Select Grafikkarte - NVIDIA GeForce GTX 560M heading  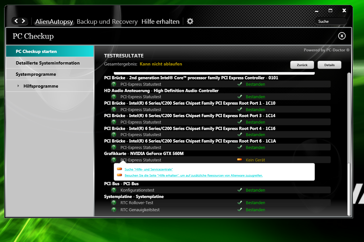tap(144, 154)
